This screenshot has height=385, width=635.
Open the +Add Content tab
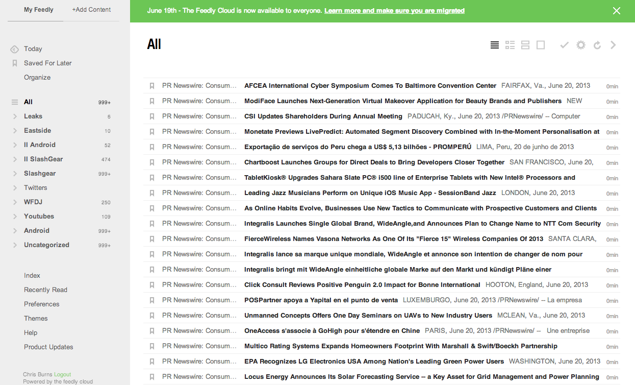pyautogui.click(x=91, y=9)
